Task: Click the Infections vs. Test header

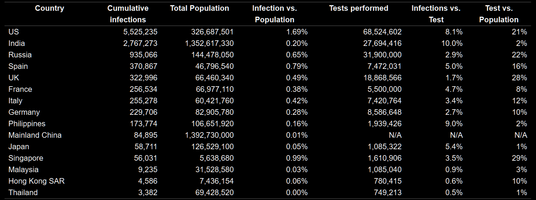Action: click(436, 14)
